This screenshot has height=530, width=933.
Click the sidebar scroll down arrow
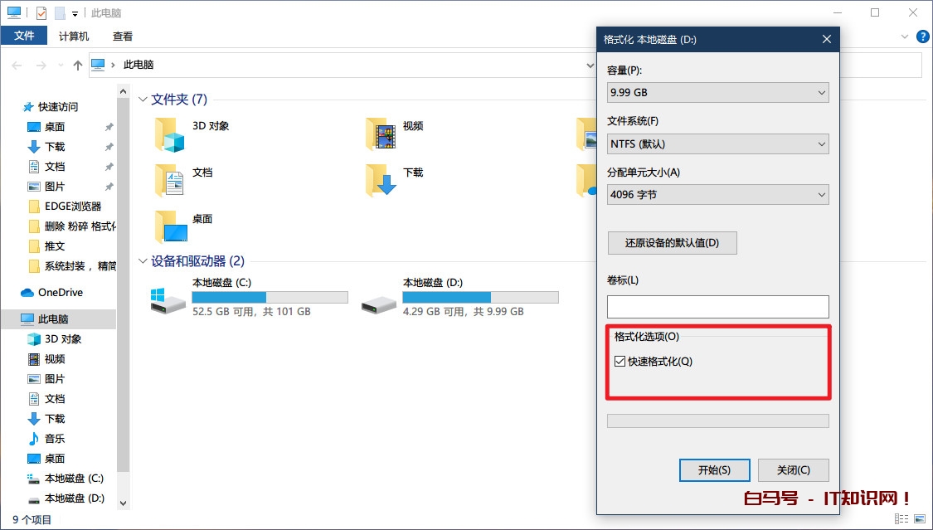[124, 503]
